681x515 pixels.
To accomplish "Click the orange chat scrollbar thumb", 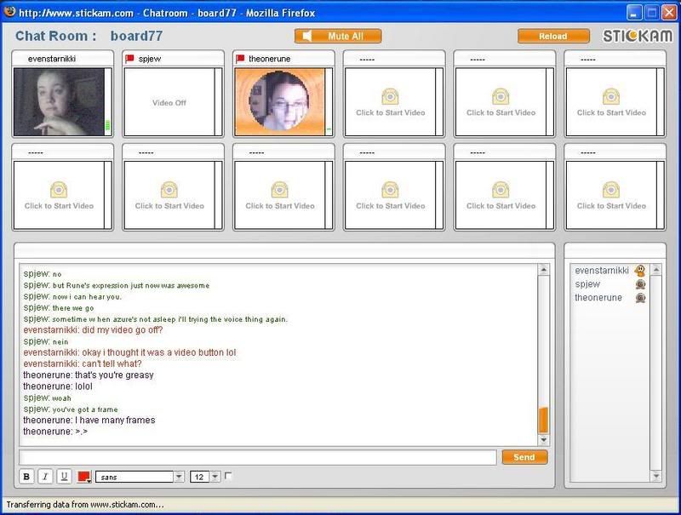I will 543,420.
